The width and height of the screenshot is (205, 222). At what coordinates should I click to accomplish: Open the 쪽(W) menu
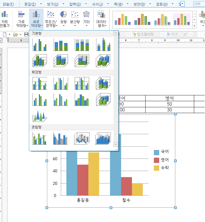tap(118, 4)
